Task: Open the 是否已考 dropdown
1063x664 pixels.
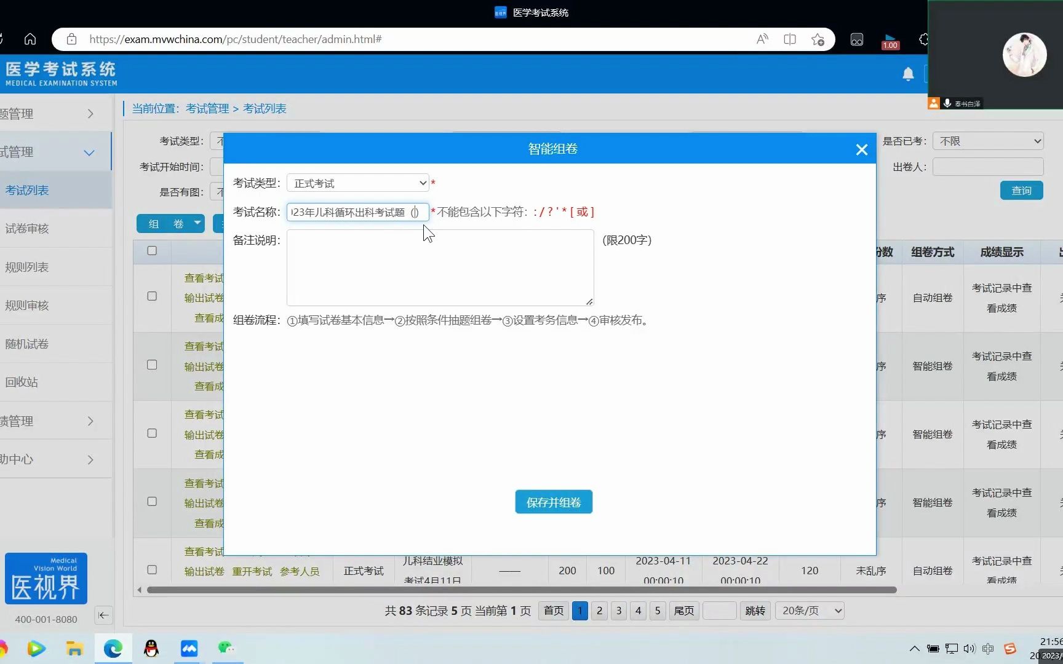Action: [988, 141]
